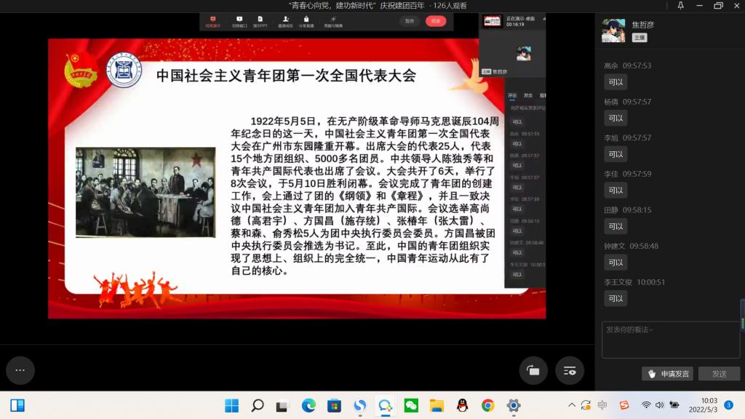Click the 申请发言 raise hand button
Image resolution: width=745 pixels, height=419 pixels.
pyautogui.click(x=667, y=373)
